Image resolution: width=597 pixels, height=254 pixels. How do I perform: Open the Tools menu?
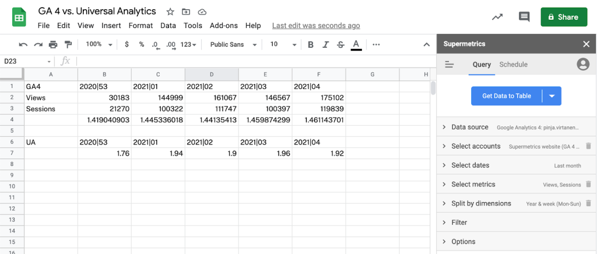(193, 26)
